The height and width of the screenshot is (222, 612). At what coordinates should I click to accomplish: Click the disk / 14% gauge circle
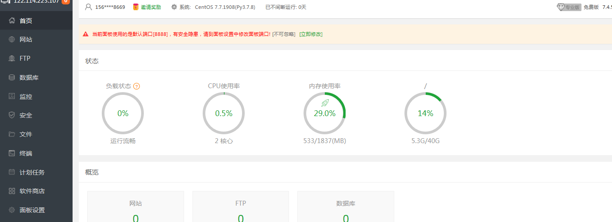pyautogui.click(x=426, y=113)
